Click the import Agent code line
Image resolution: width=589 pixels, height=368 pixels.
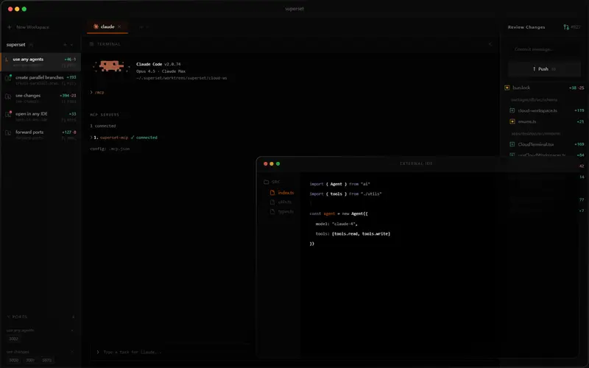[x=339, y=184]
